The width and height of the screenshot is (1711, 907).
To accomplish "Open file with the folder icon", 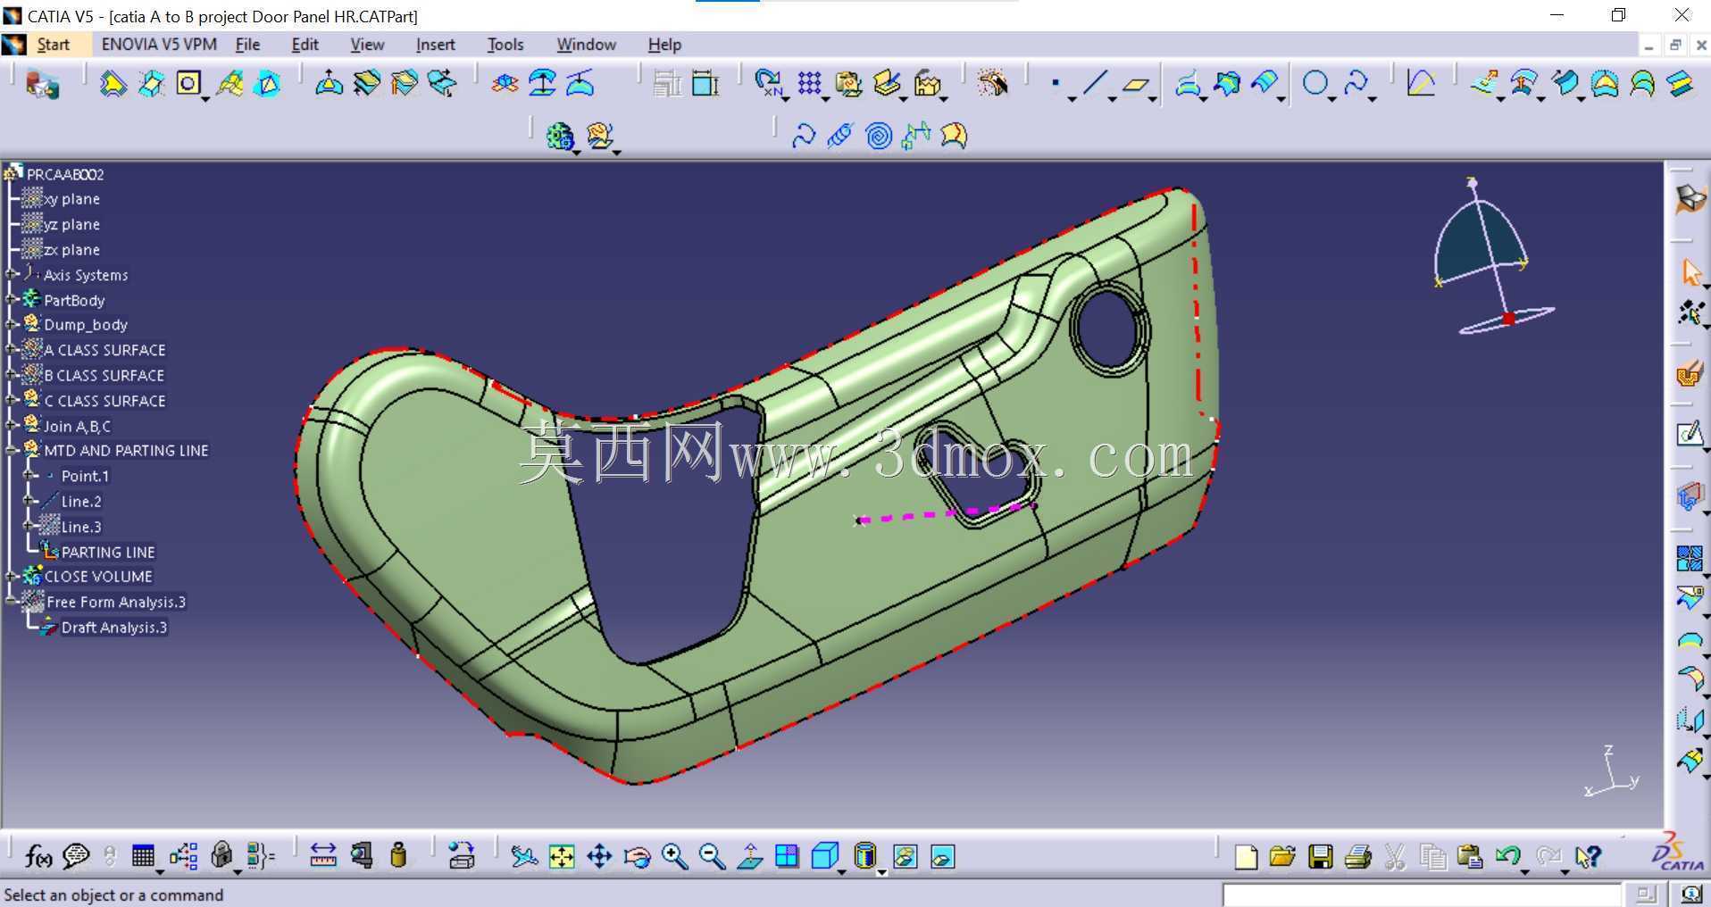I will [1282, 857].
